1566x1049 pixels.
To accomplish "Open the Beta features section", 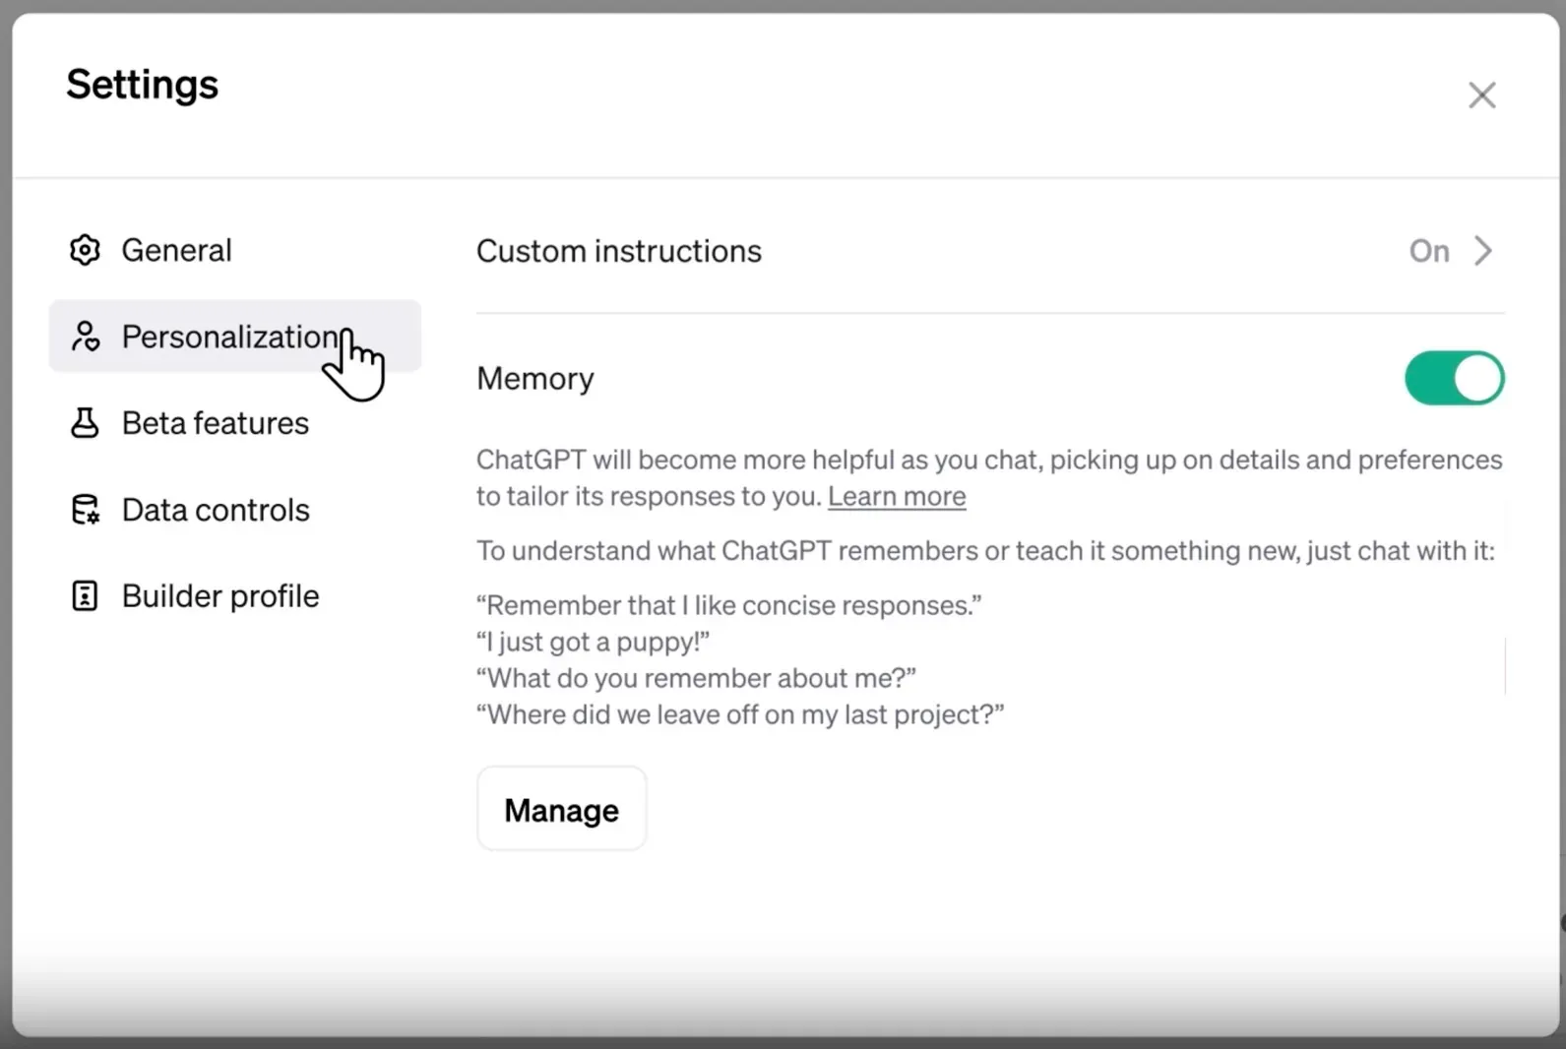I will (215, 423).
